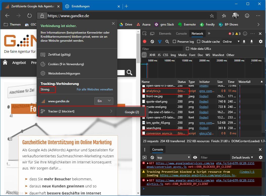
Task: Clear the console messages
Action: tap(152, 157)
